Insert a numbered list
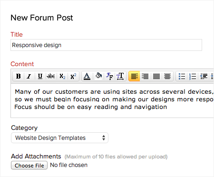This screenshot has width=214, height=177. pyautogui.click(x=193, y=76)
